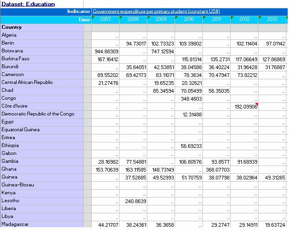
Task: Click Madagascar 2013 value 19.63724
Action: click(275, 225)
